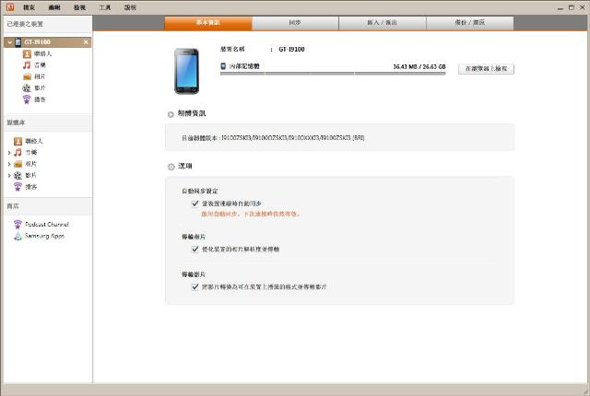Screen dimensions: 590x396
Task: Open Samsung Apps in the store section
Action: coord(44,236)
